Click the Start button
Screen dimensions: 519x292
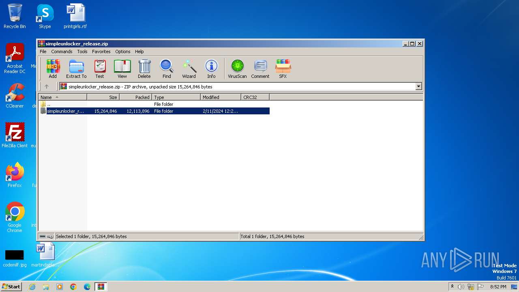coord(11,287)
